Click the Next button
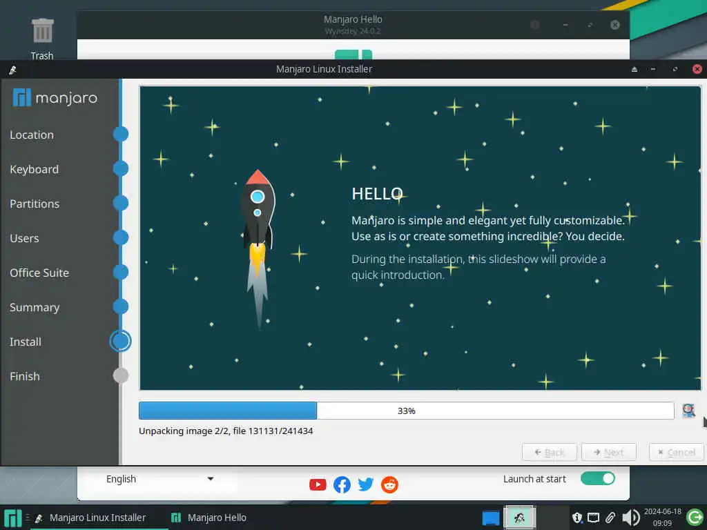707x530 pixels. (x=609, y=452)
